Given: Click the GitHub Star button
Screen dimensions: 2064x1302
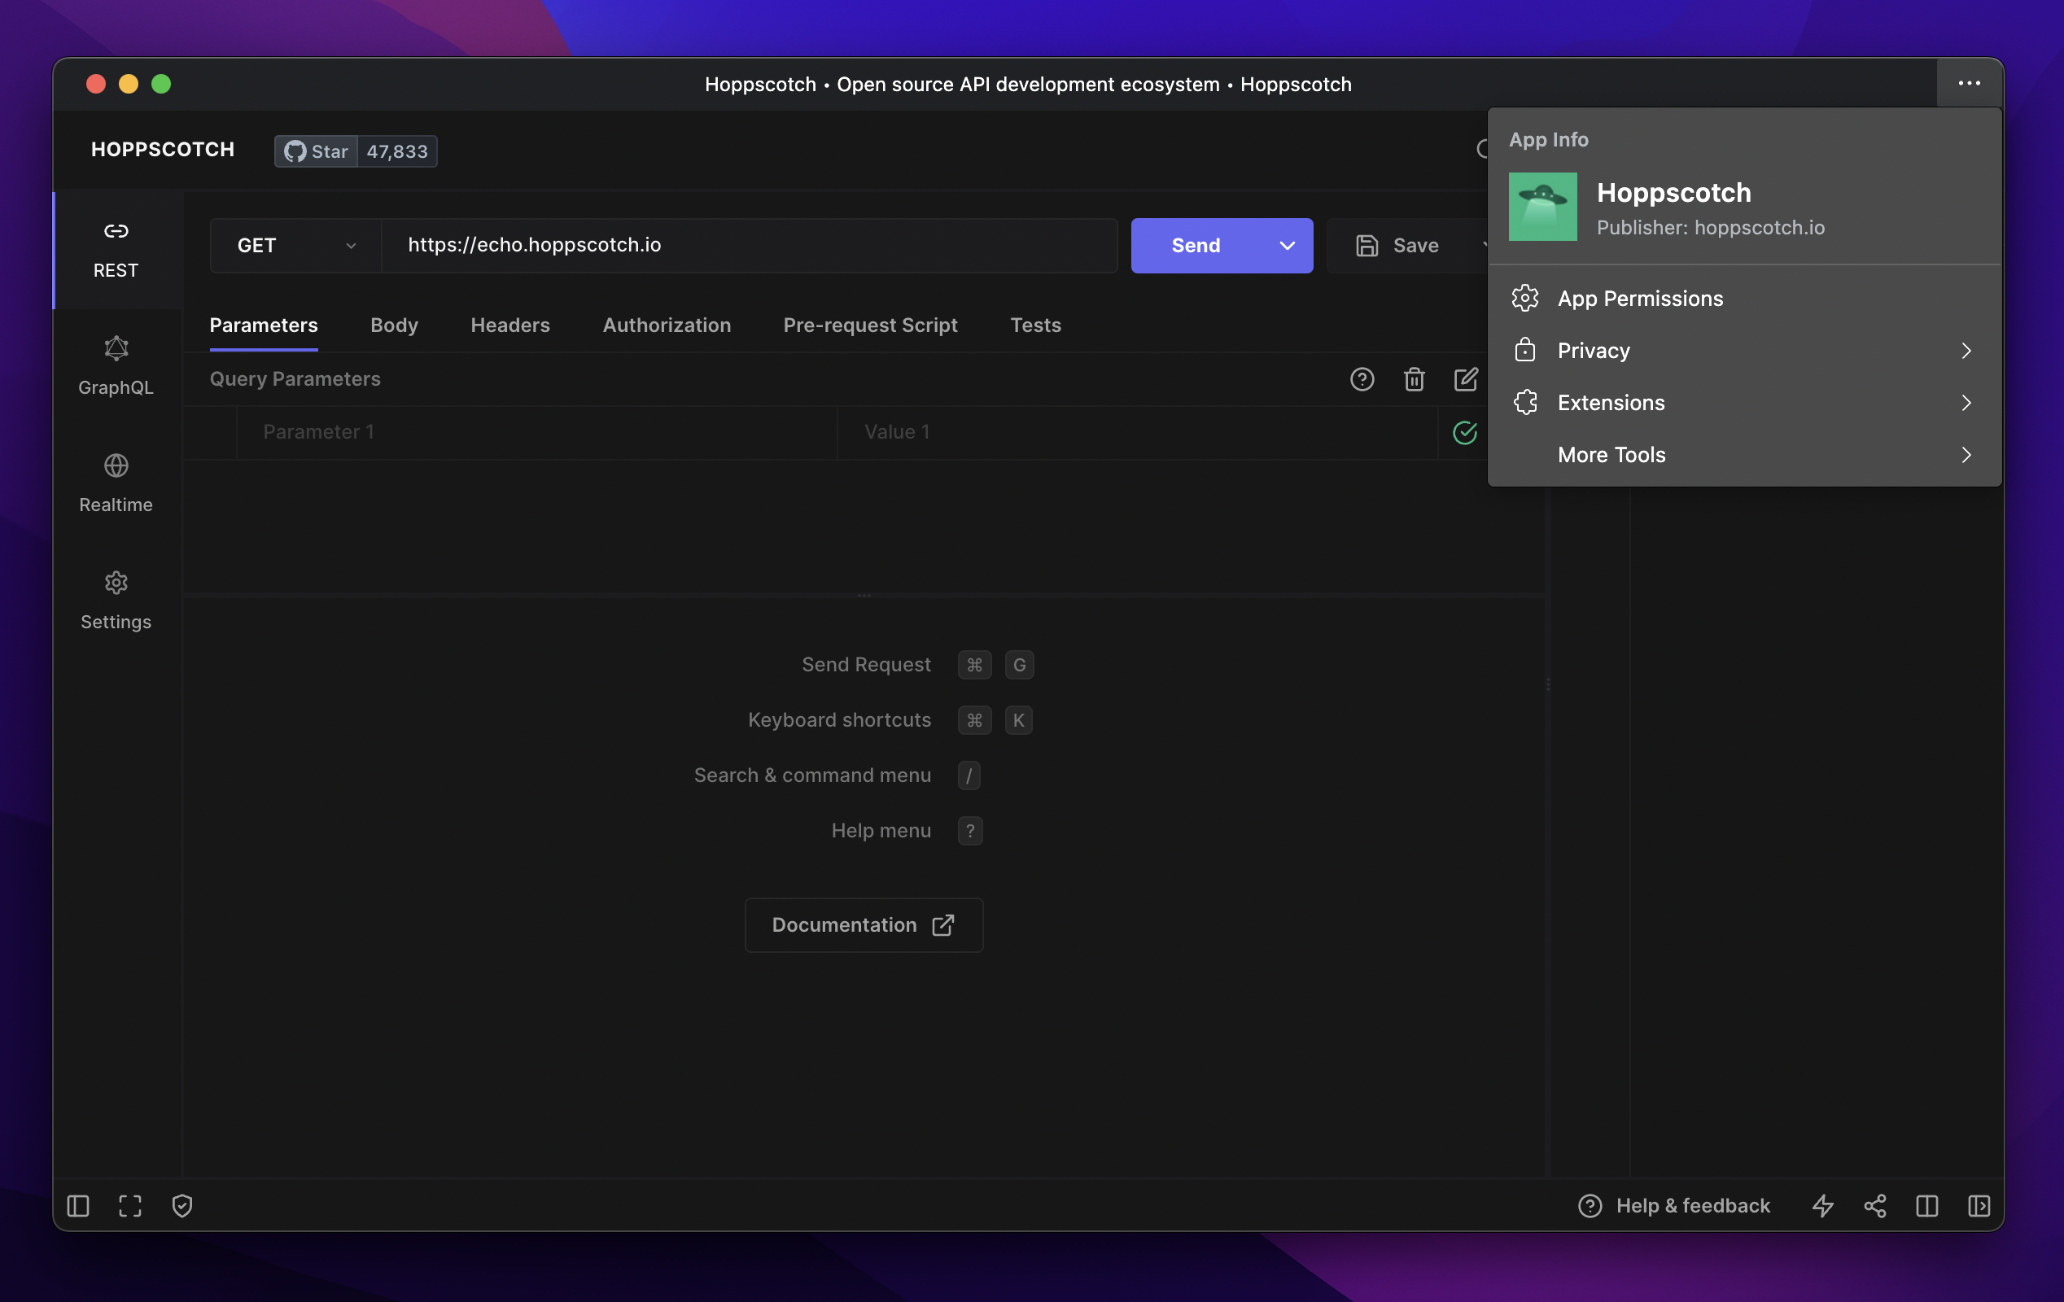Looking at the screenshot, I should tap(317, 151).
